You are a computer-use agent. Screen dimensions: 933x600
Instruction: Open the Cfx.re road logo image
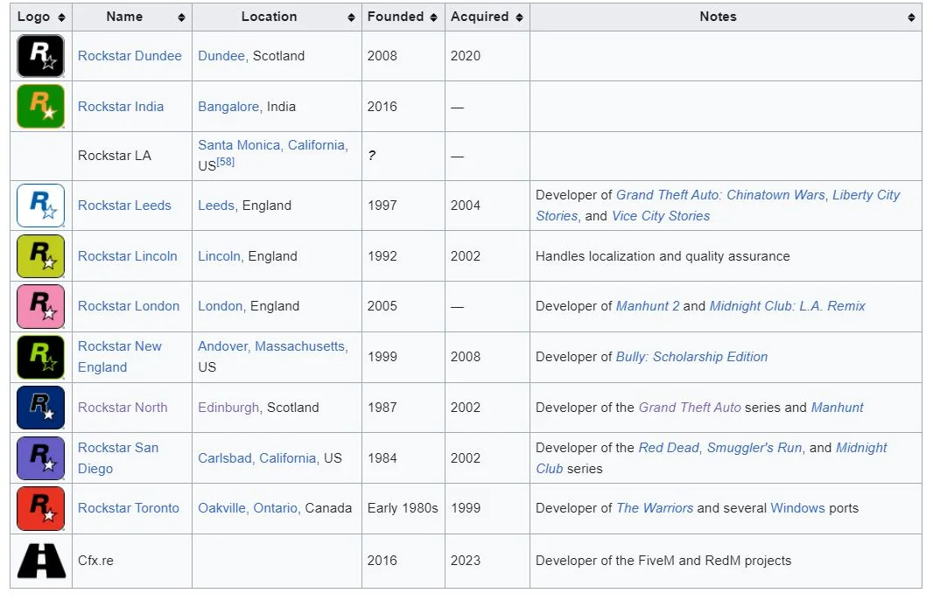tap(40, 561)
